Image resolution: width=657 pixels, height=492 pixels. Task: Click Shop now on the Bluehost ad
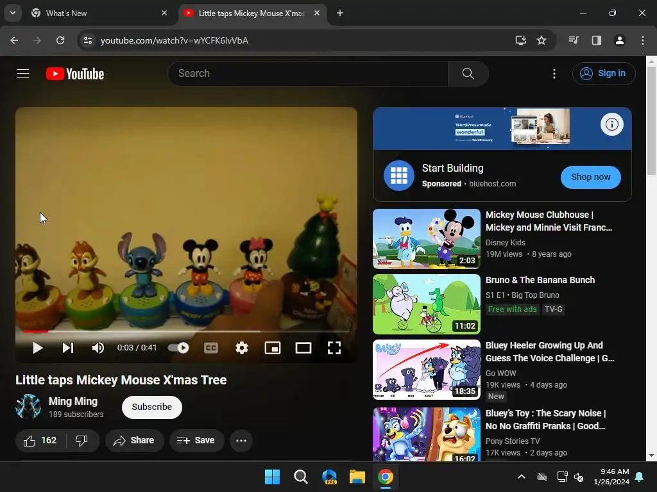click(590, 177)
